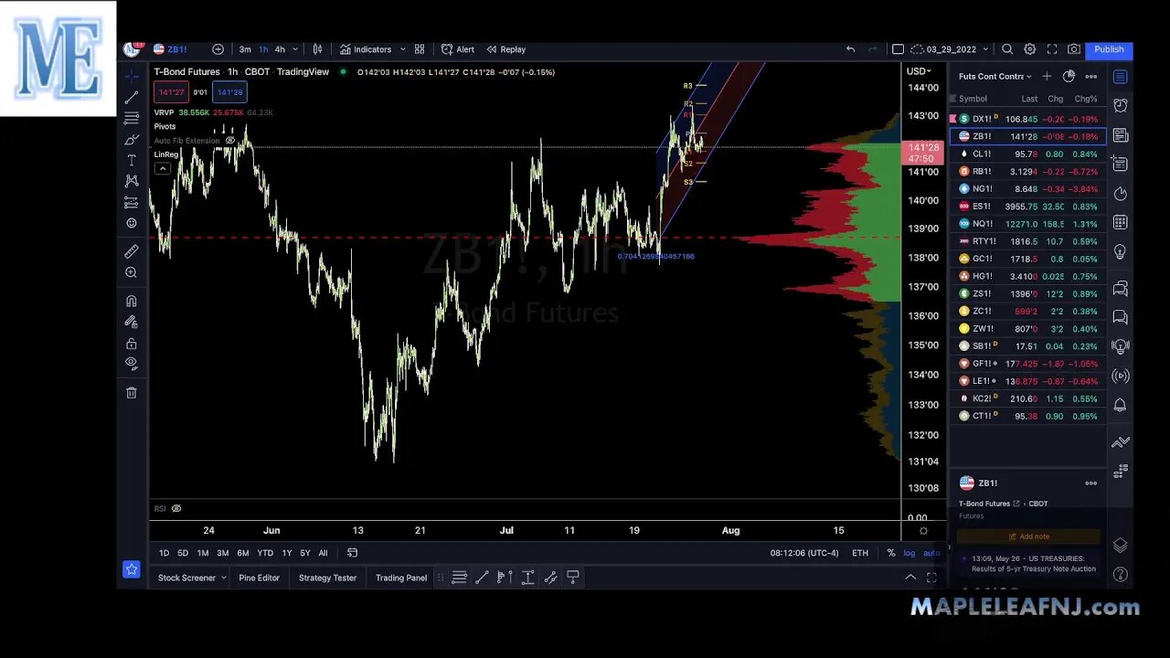Toggle magnet mode in left toolbar
Screen dimensions: 1170x658
click(x=132, y=301)
